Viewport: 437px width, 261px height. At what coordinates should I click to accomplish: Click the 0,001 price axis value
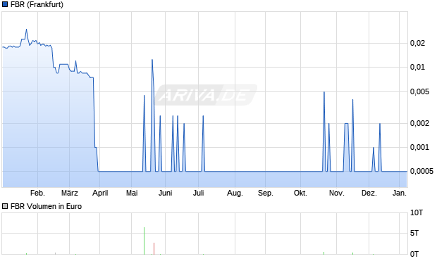419,147
